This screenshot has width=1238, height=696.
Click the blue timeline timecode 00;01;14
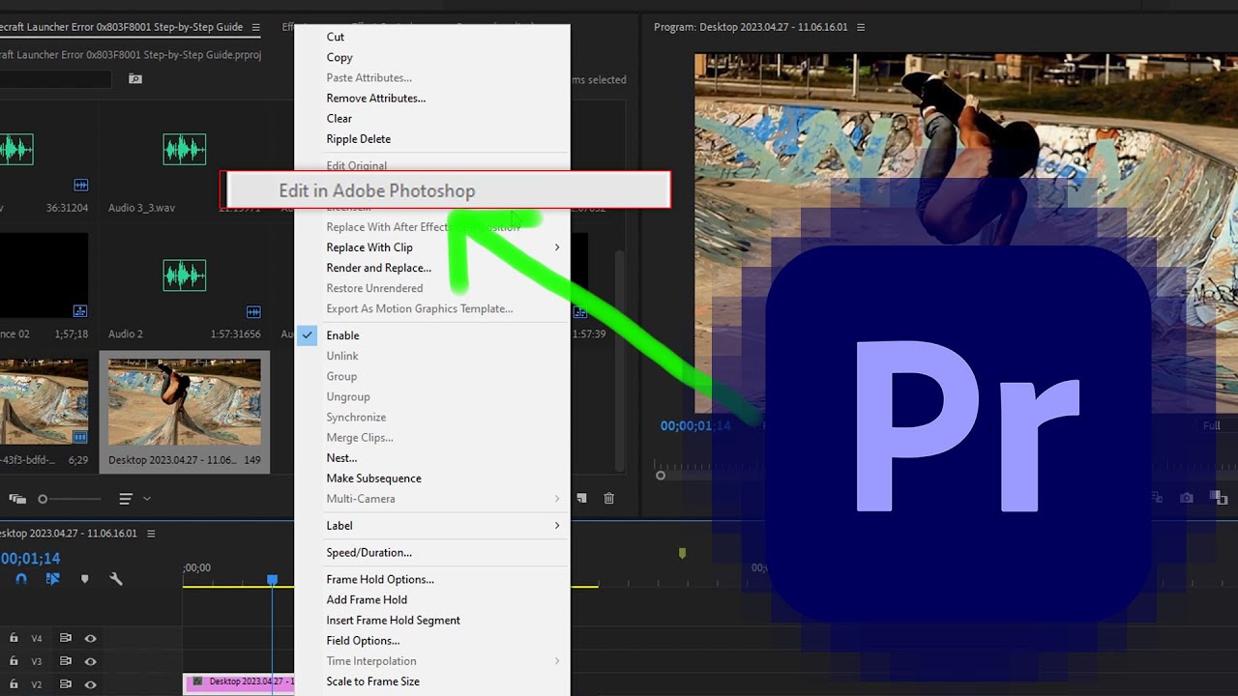click(30, 559)
